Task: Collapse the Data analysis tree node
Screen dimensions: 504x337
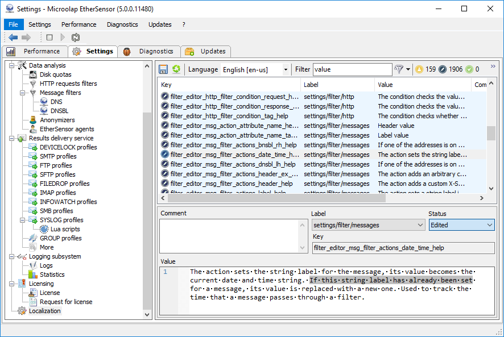Action: [11, 65]
